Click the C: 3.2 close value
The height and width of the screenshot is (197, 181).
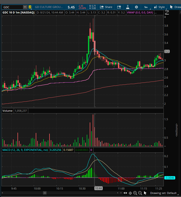click(x=101, y=12)
